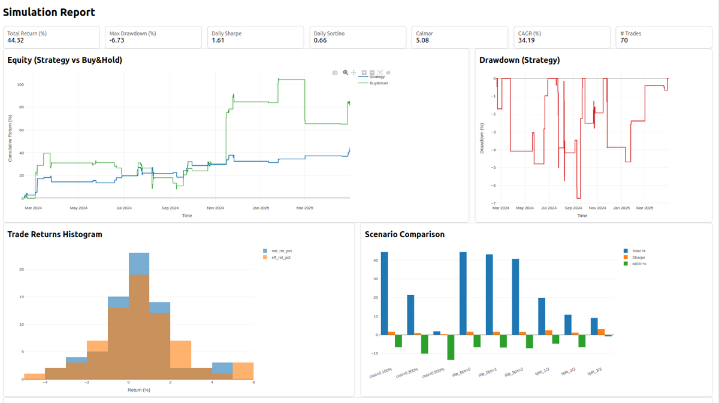
Task: Toggle the Strategy trace in equity legend
Action: point(371,77)
